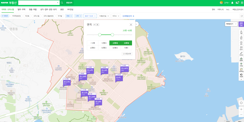Image resolution: width=244 pixels, height=122 pixels.
Task: Switch to the 분양 tab
Action: click(x=62, y=9)
